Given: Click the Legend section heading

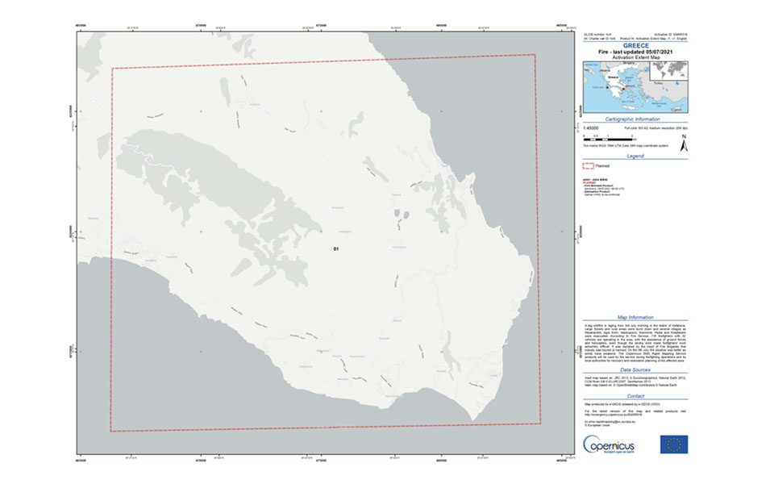Looking at the screenshot, I should click(635, 156).
